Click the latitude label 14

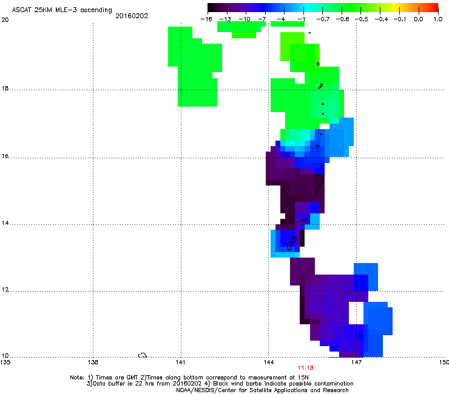pyautogui.click(x=5, y=223)
